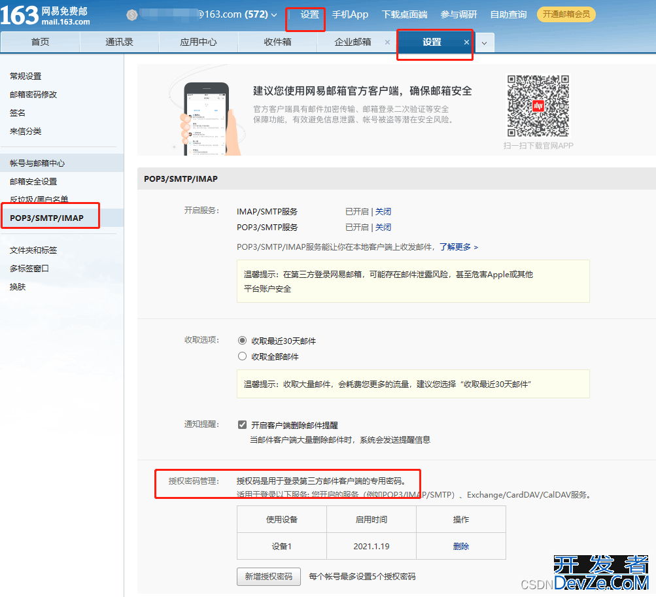Click the app download QR code
Screen dimensions: 656x597
click(x=538, y=106)
